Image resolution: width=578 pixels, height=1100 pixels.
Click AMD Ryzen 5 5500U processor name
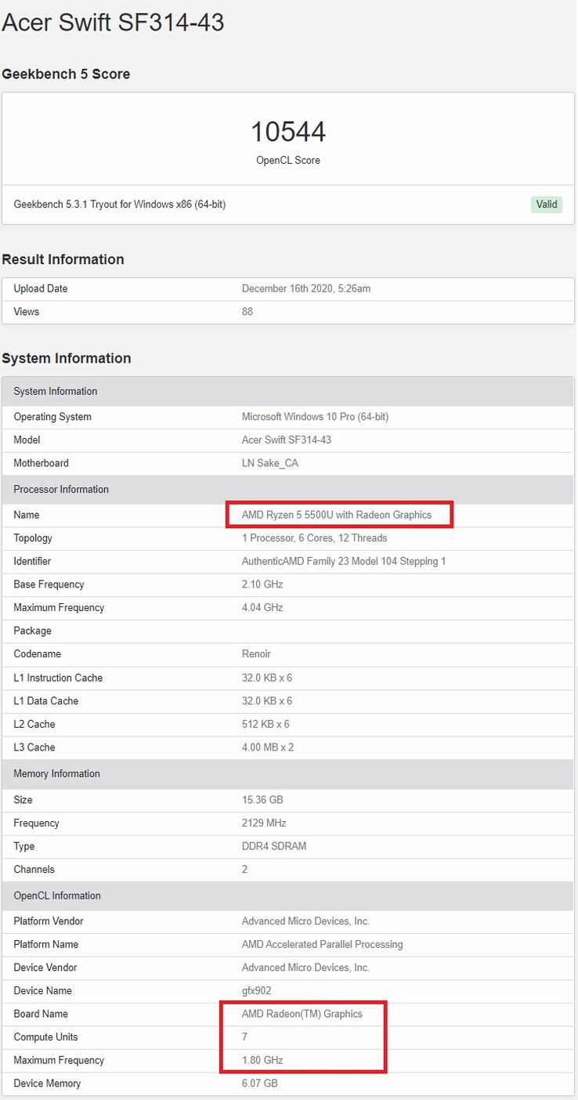[x=337, y=515]
